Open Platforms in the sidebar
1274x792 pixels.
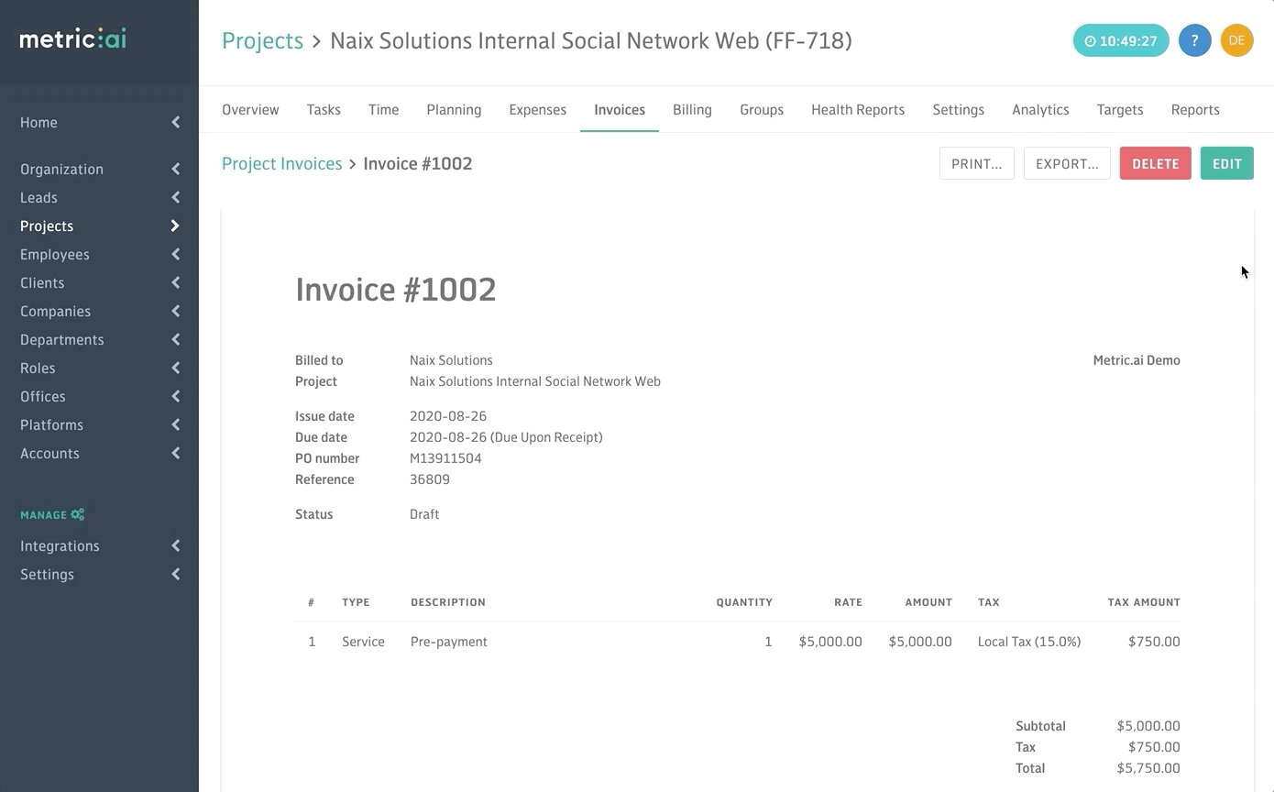tap(51, 424)
